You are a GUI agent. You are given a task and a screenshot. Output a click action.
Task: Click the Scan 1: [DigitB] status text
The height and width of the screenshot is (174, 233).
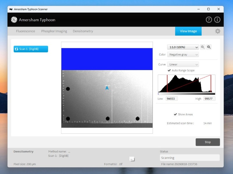pos(58,156)
